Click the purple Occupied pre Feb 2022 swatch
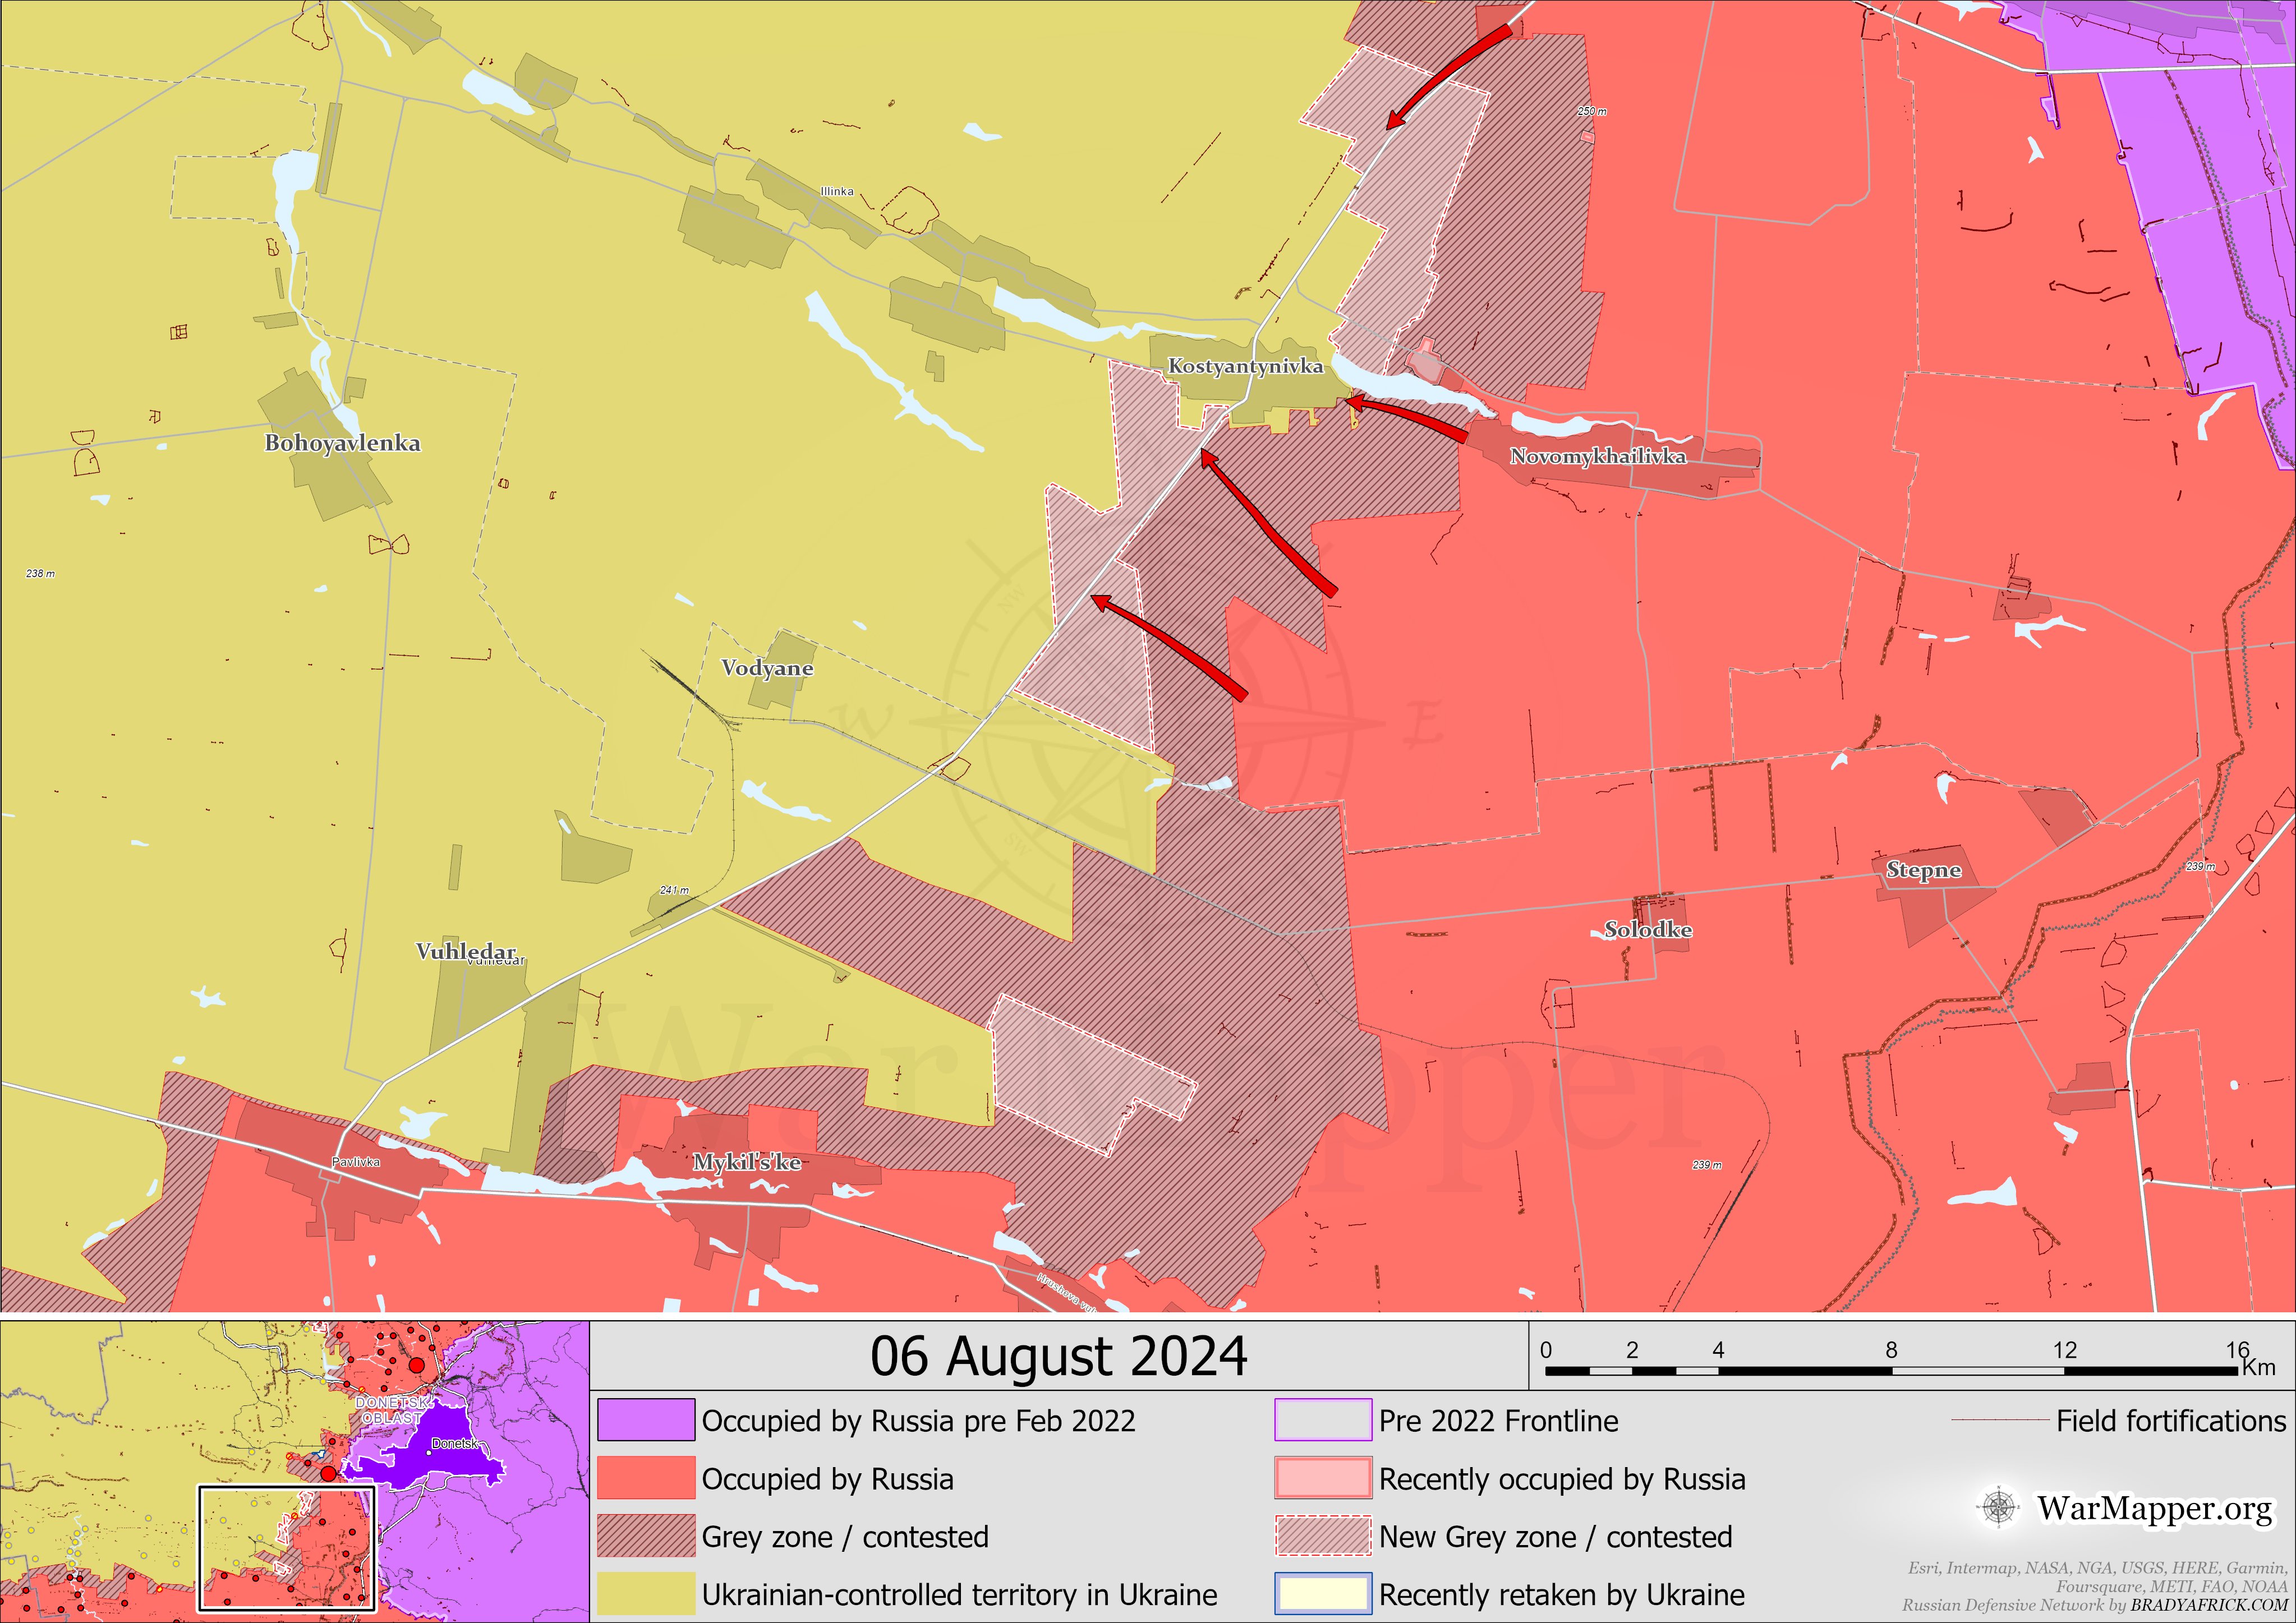This screenshot has height=1623, width=2296. pyautogui.click(x=646, y=1421)
